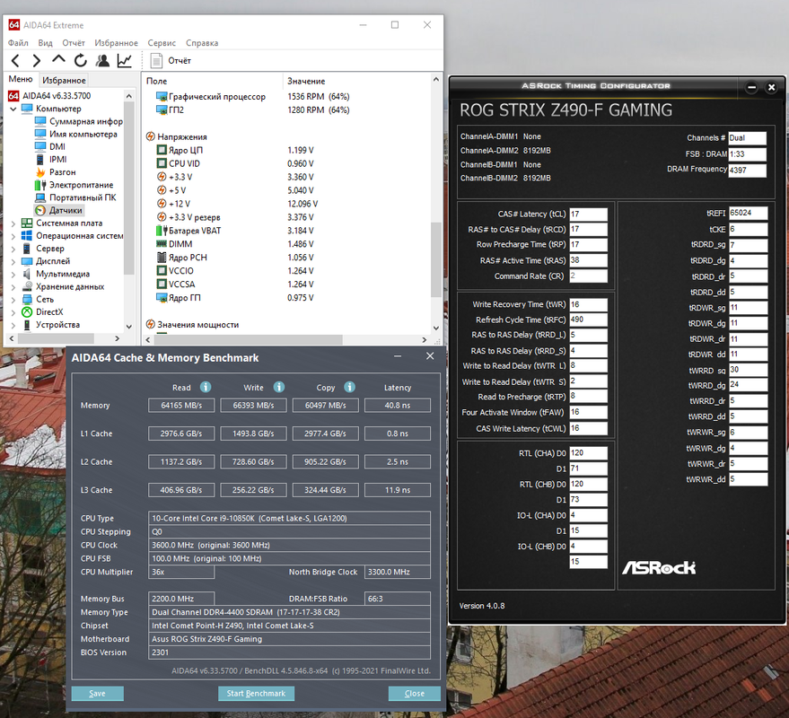Select IPMI in the Компьютер tree
789x718 pixels.
click(x=51, y=159)
